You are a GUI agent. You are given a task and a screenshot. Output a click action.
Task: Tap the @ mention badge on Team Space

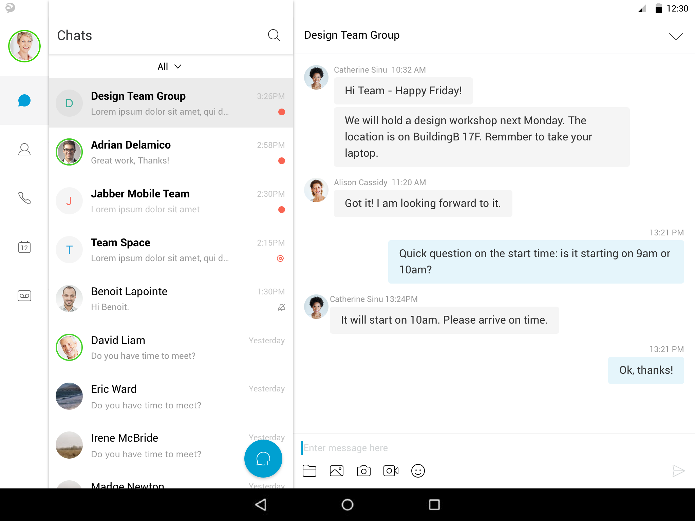pyautogui.click(x=280, y=258)
